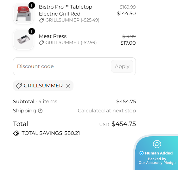Click the house icon on Human Added badge

[x=157, y=144]
